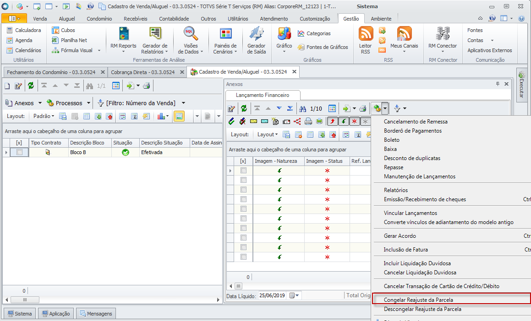Image resolution: width=531 pixels, height=321 pixels.
Task: Expand the Processos dropdown in left panel
Action: (88, 103)
